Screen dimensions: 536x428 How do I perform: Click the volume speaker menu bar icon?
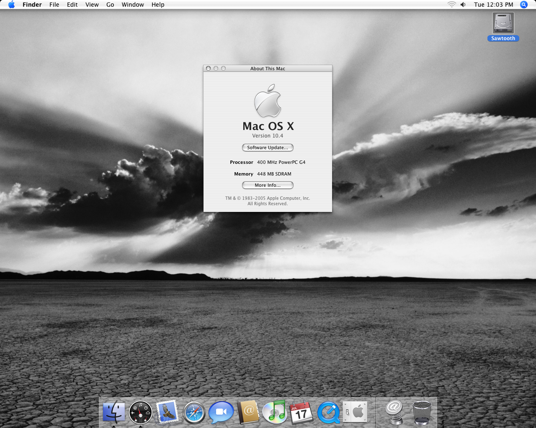point(463,5)
